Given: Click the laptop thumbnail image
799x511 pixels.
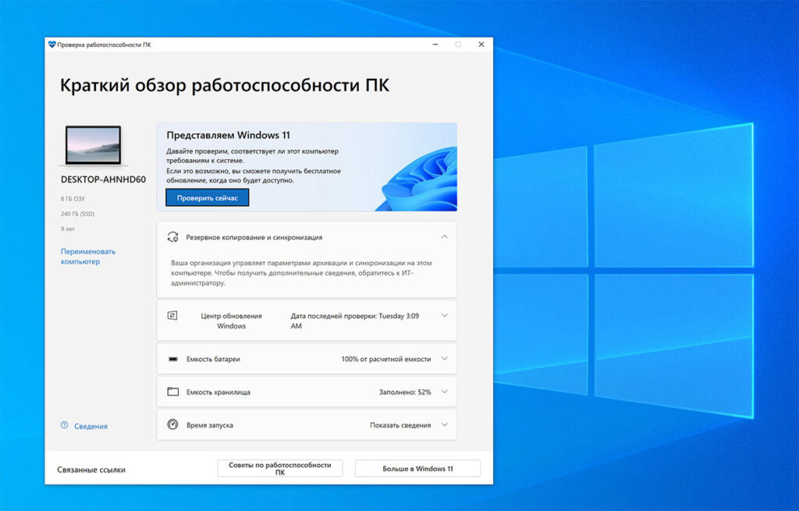Looking at the screenshot, I should tap(94, 145).
